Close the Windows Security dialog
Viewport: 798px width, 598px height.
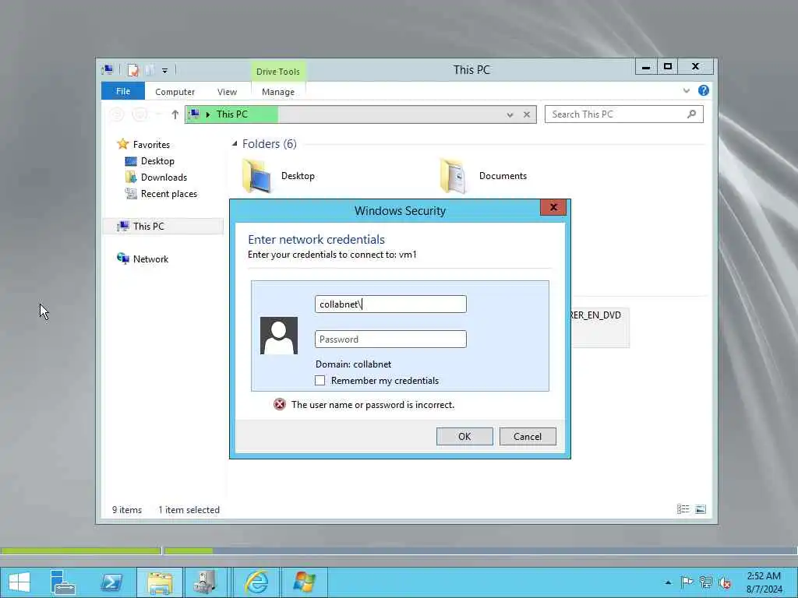tap(554, 207)
